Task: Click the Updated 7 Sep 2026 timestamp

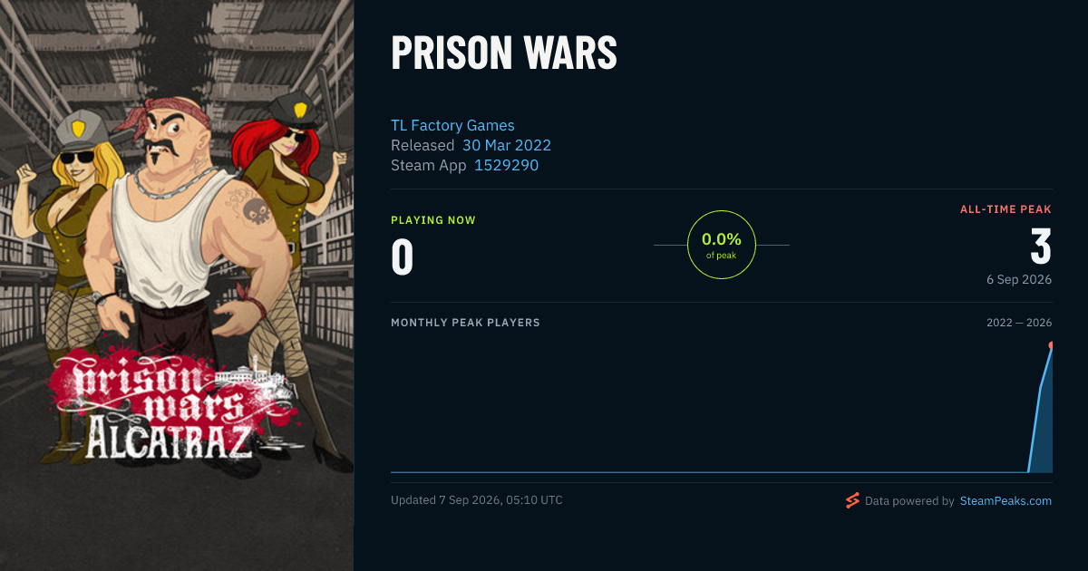Action: 477,500
